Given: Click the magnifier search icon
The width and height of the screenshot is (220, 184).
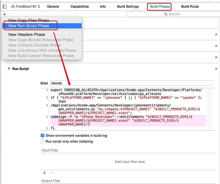Looking at the screenshot, I should pyautogui.click(x=166, y=14).
